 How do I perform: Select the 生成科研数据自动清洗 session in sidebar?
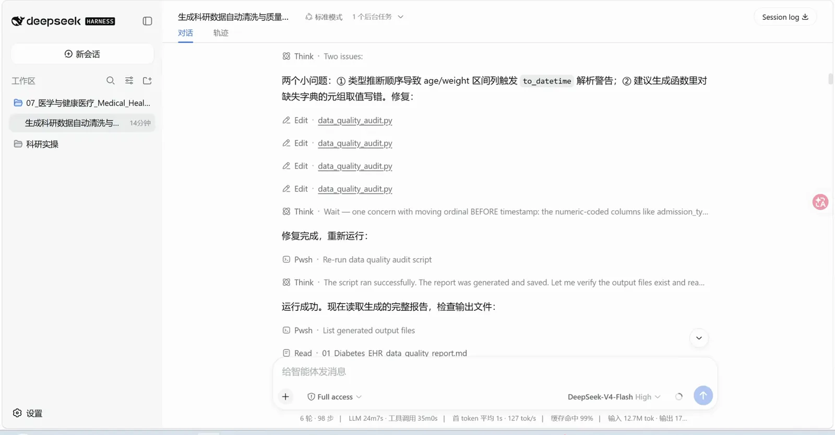point(82,123)
